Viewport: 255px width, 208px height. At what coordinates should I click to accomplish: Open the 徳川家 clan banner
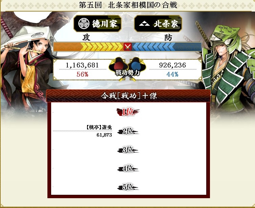(98, 24)
